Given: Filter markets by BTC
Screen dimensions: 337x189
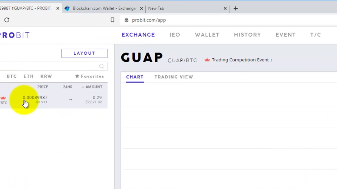Looking at the screenshot, I should click(x=12, y=76).
